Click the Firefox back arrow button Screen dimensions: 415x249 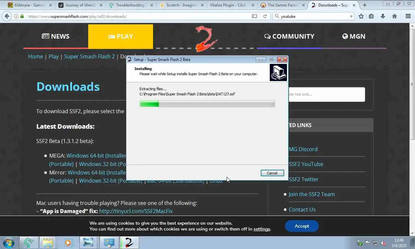(6, 16)
